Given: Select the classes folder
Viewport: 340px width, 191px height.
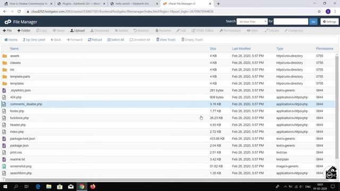Looking at the screenshot, I should (15, 63).
